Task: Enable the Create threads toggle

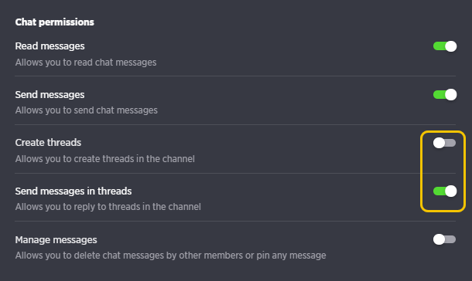Action: pyautogui.click(x=445, y=143)
